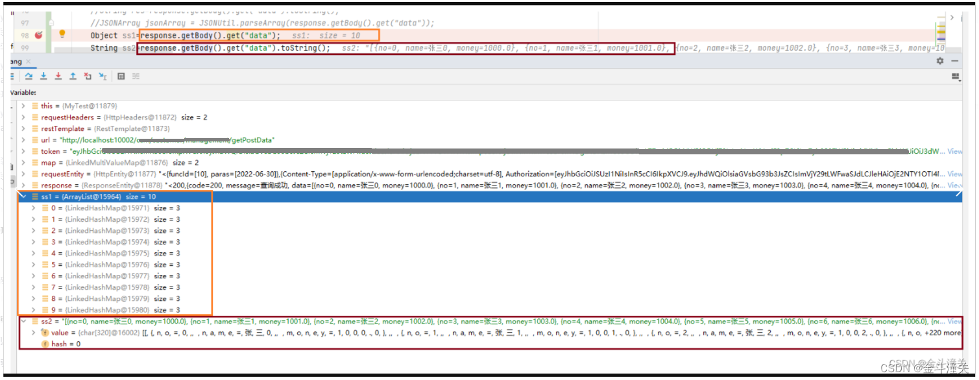Screen dimensions: 979x380
Task: Select the ang editor tab
Action: tap(15, 61)
